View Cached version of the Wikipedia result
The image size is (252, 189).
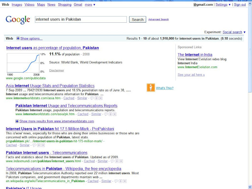(93, 181)
